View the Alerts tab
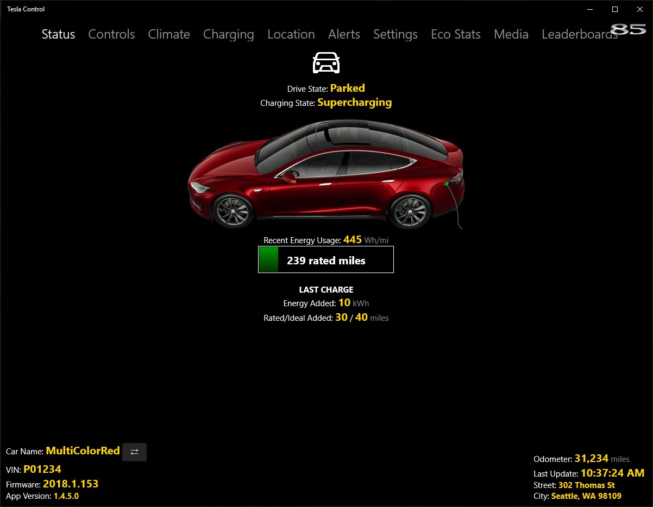The image size is (653, 507). tap(344, 34)
